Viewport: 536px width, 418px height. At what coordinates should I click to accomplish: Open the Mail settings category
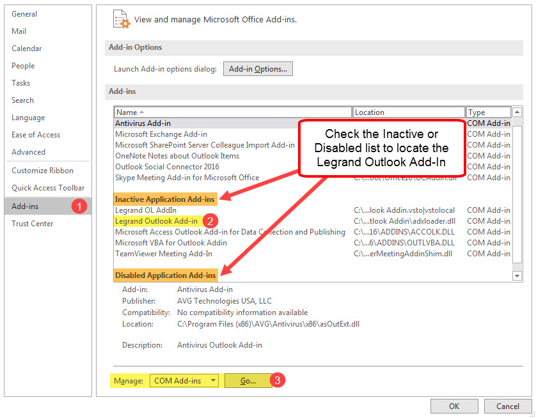(19, 31)
